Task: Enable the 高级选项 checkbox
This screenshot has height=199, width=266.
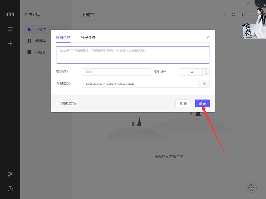Action: (x=58, y=103)
